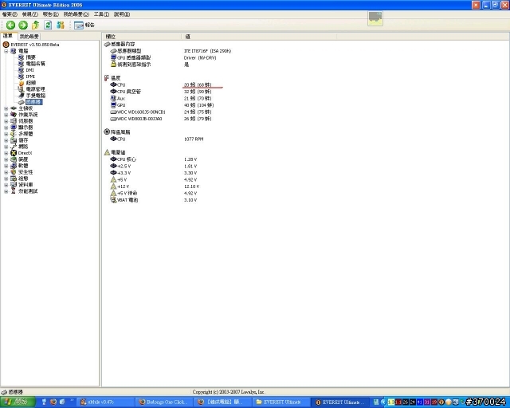Click the 安全性 shield icon
Viewport: 510px width, 408px height.
pyautogui.click(x=14, y=172)
